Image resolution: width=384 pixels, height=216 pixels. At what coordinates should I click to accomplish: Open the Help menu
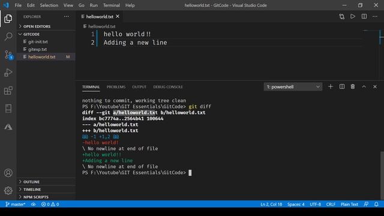130,5
